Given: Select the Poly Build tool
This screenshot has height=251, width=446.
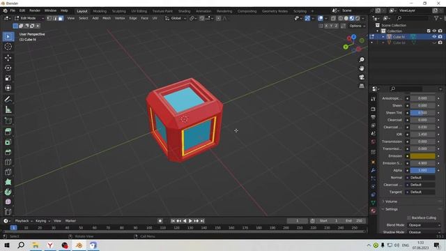Looking at the screenshot, I should point(8,182).
